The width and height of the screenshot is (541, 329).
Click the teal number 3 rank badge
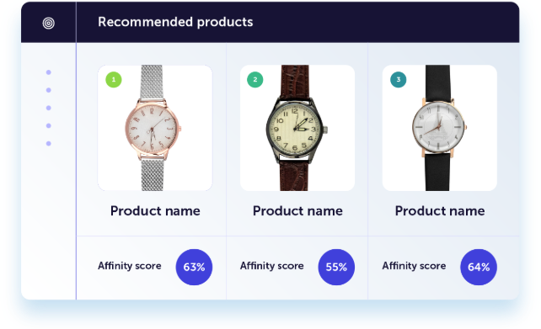coord(398,80)
